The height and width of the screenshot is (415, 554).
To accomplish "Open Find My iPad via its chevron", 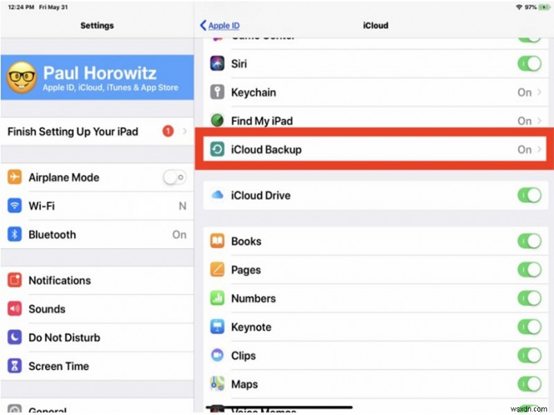I will click(539, 120).
